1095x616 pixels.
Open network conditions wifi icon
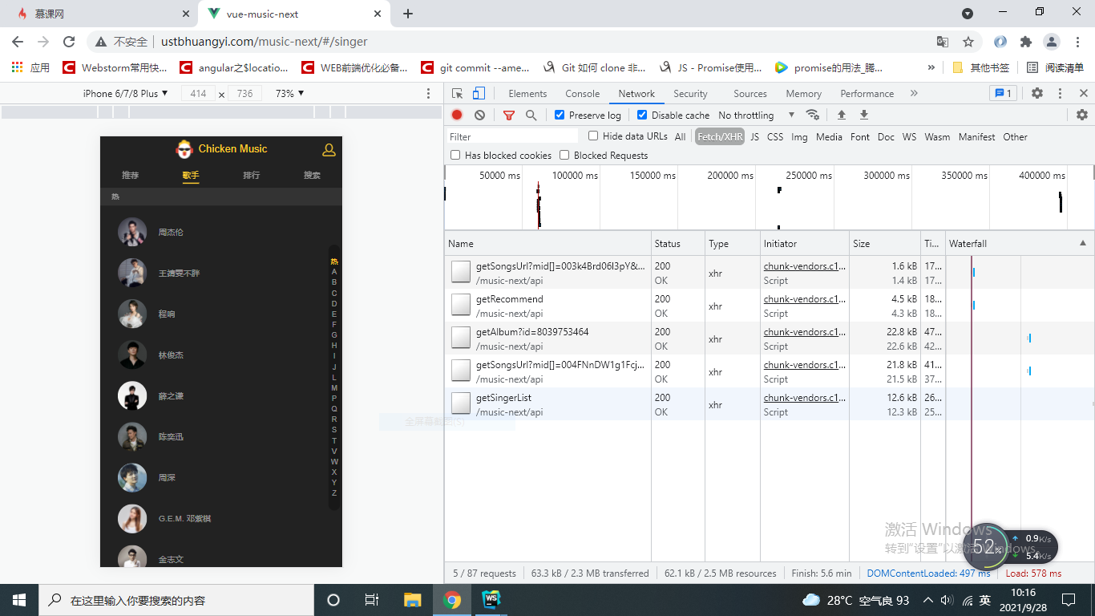point(813,115)
